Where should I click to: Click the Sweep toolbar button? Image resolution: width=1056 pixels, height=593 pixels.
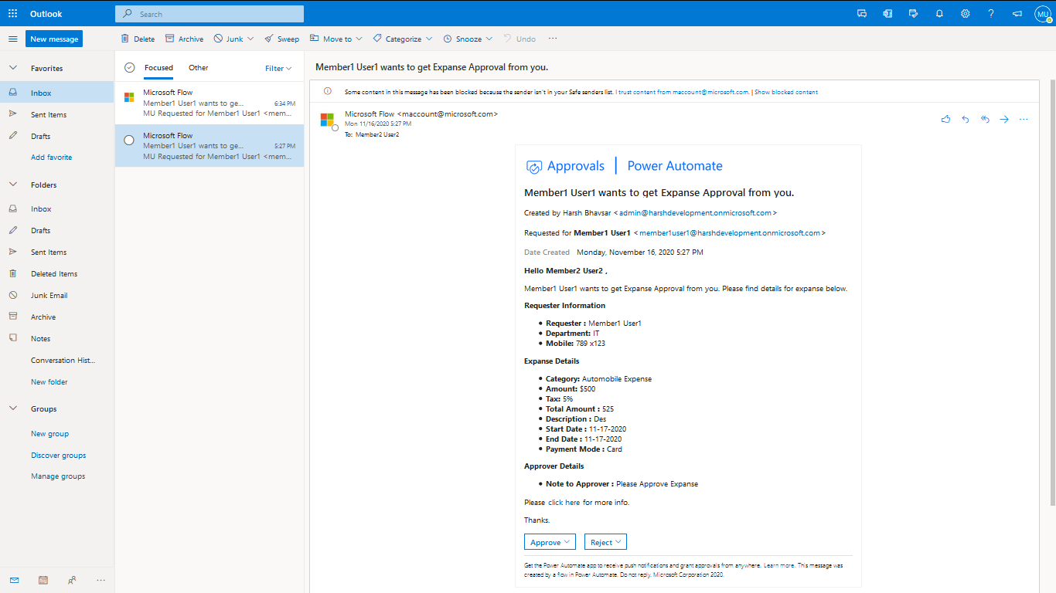point(281,39)
